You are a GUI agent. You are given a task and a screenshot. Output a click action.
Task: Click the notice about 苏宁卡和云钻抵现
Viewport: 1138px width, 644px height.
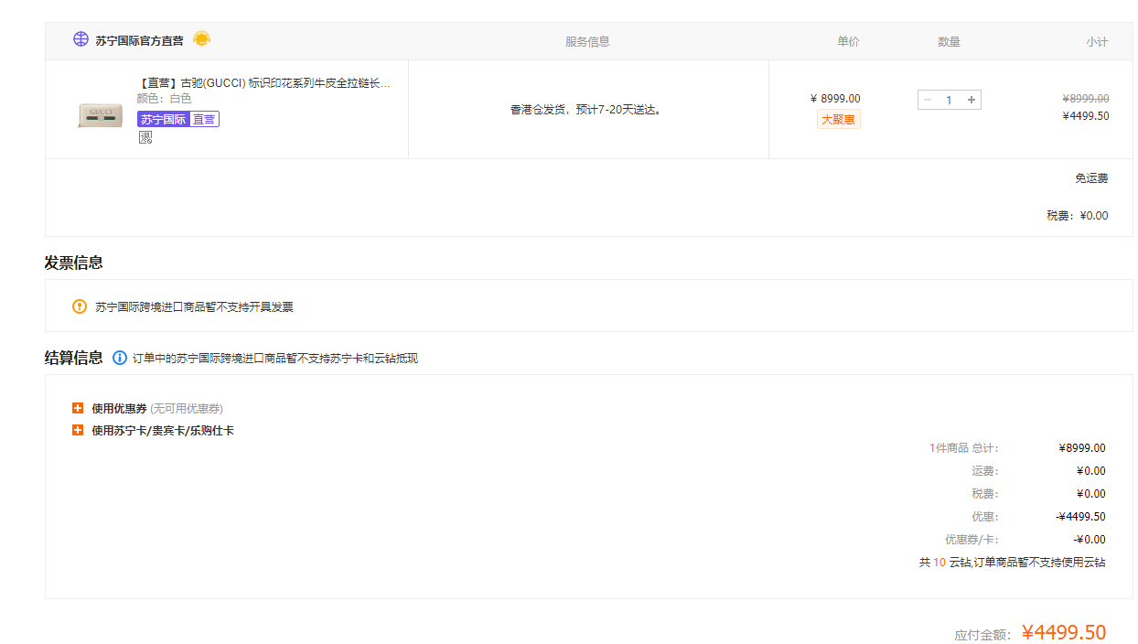coord(275,359)
